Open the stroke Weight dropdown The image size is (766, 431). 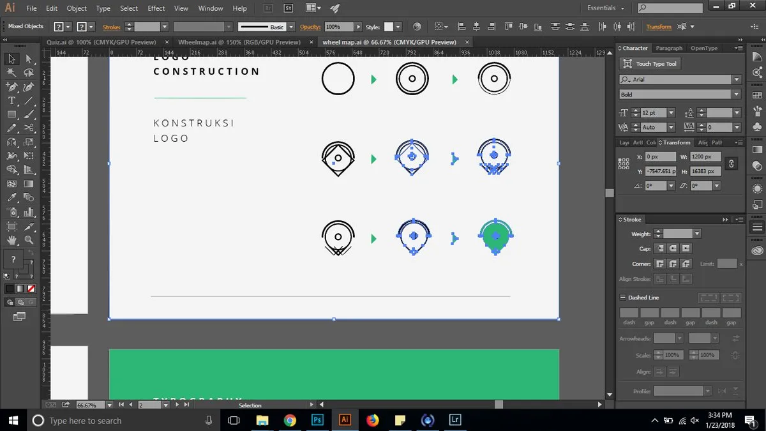[697, 234]
